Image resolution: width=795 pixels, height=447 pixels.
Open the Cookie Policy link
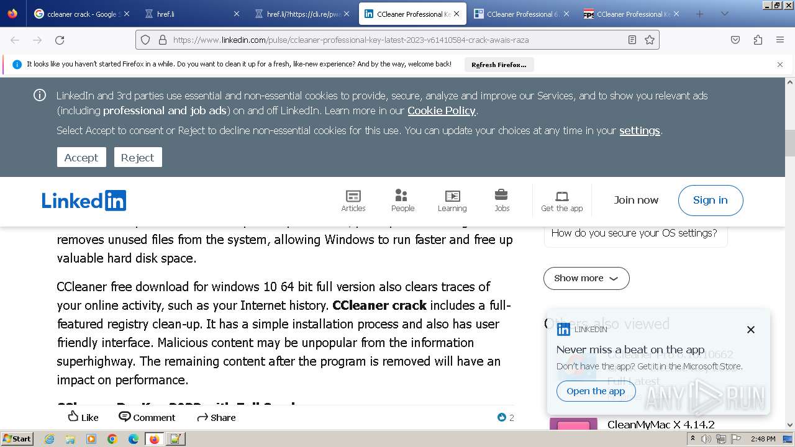click(442, 111)
